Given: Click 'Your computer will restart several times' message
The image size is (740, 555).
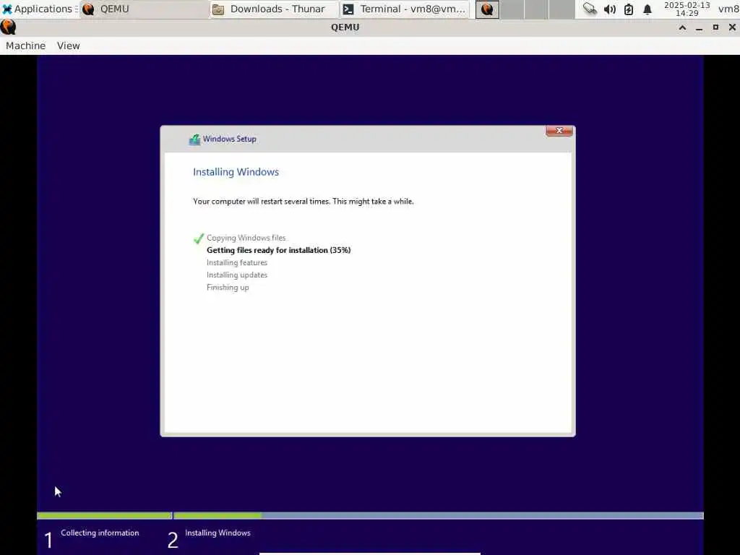Looking at the screenshot, I should (x=304, y=201).
